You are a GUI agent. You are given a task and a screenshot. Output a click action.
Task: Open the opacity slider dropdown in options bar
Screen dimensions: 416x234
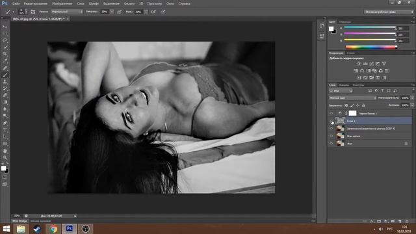click(112, 12)
